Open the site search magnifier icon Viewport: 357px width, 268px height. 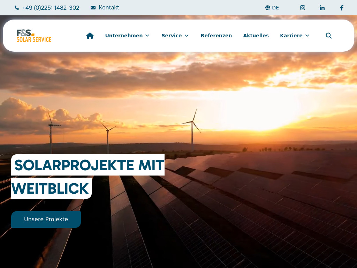click(328, 35)
